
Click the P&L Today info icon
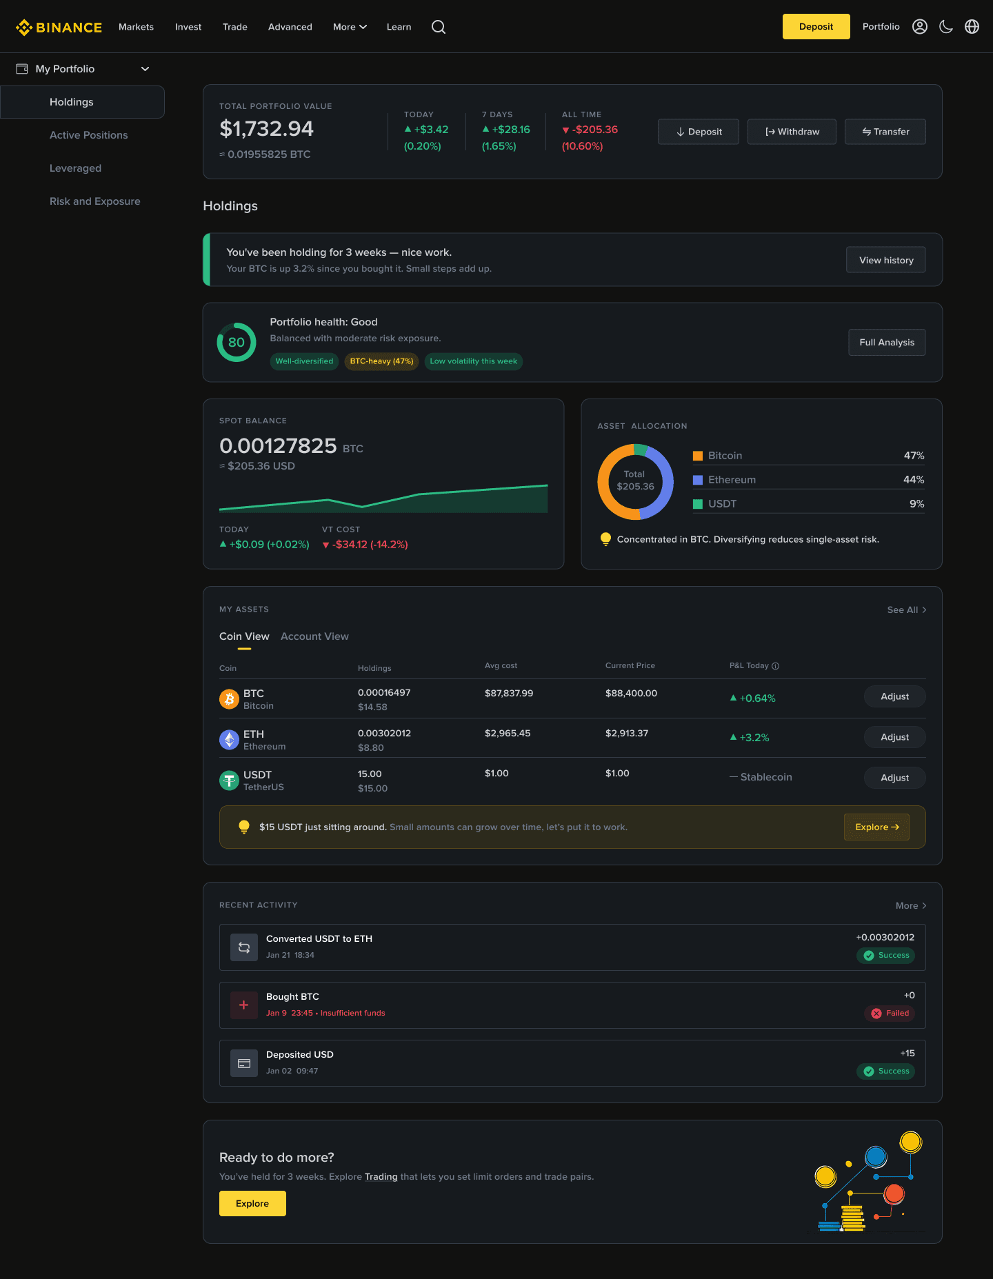(776, 666)
